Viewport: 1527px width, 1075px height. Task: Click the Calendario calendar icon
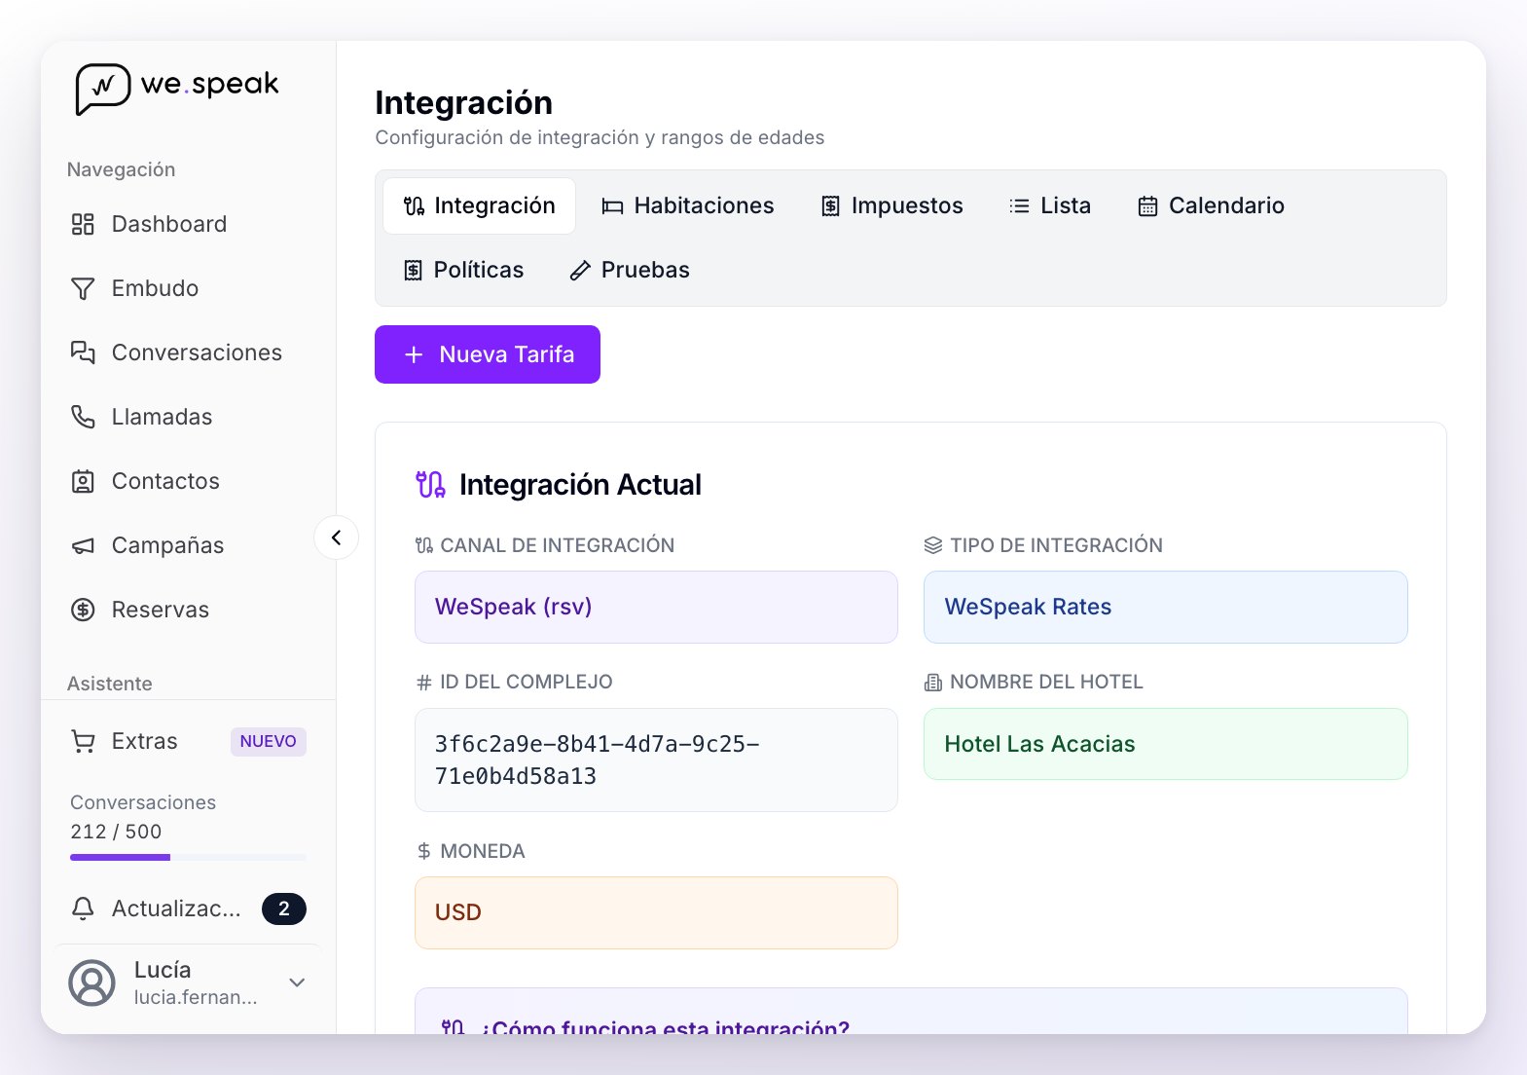coord(1147,206)
